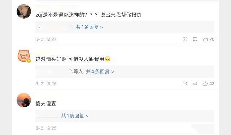Open the sunset avatar user profile

(x=24, y=100)
